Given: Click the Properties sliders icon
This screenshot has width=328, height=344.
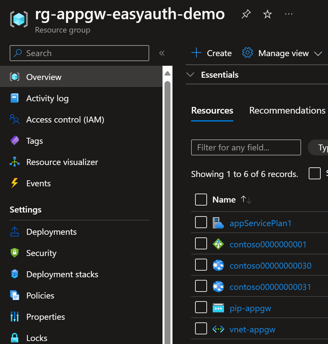Looking at the screenshot, I should (x=15, y=316).
